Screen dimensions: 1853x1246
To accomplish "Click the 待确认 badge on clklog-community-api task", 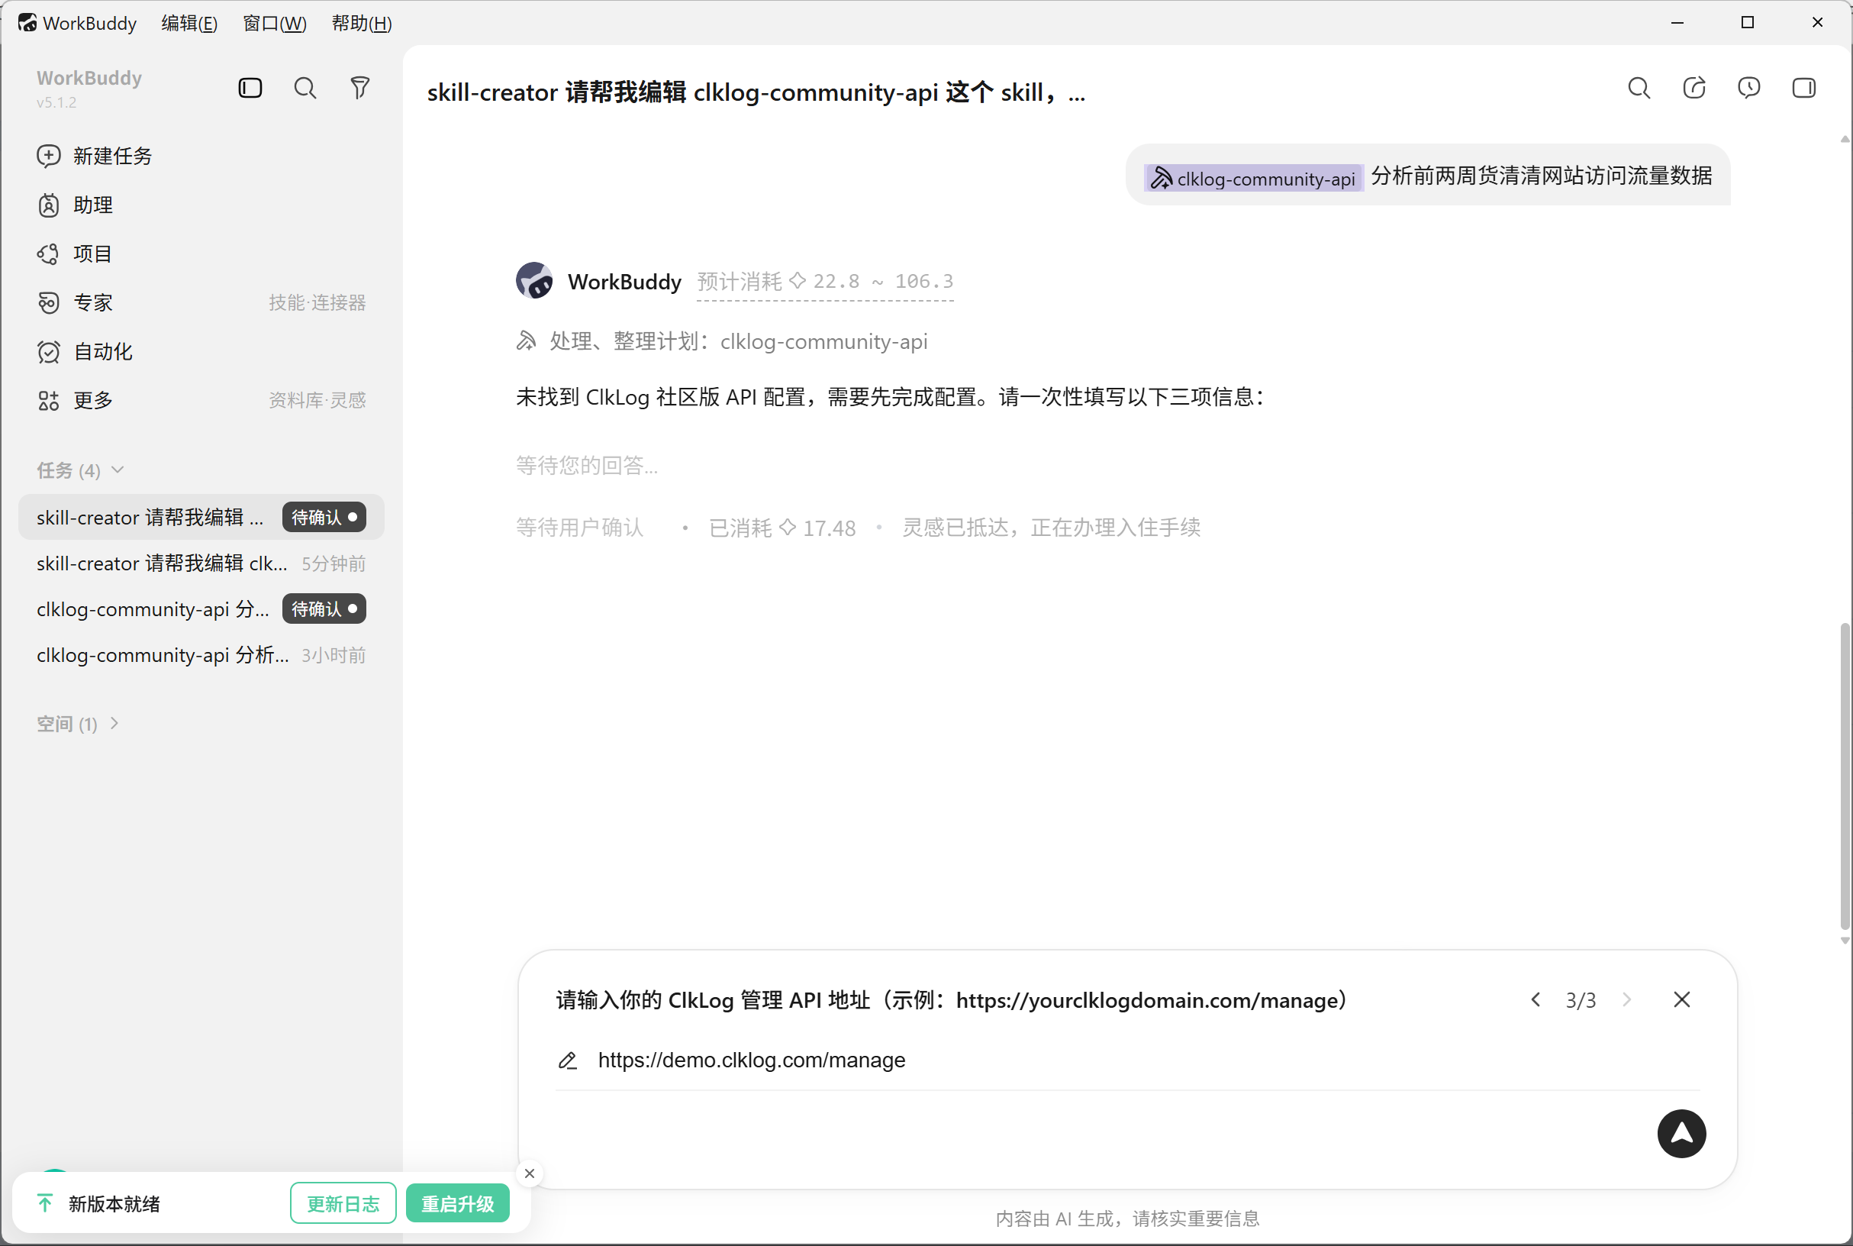I will click(x=324, y=608).
